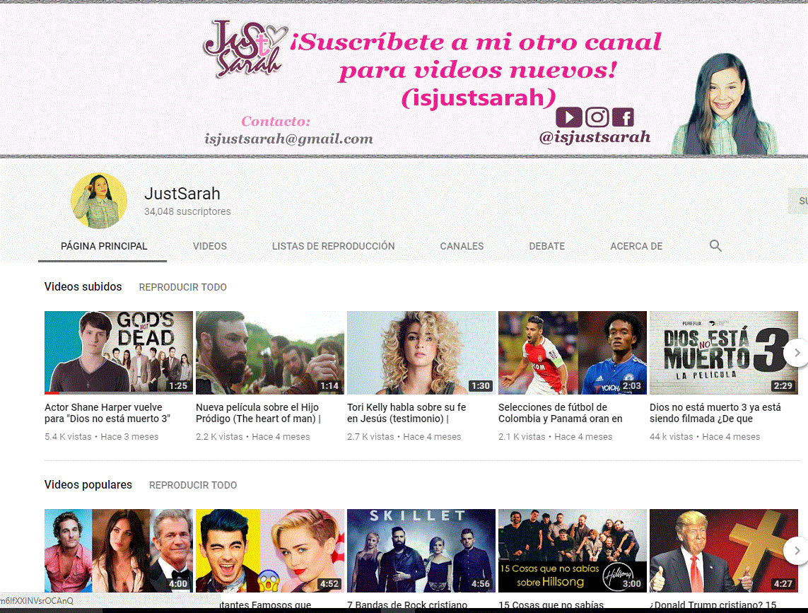Click the '2.1 K vistas' view count
This screenshot has width=808, height=613.
click(x=522, y=437)
